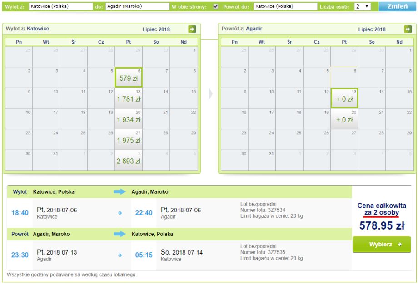418x284 pixels.
Task: Select July 6 departure for 579 zł
Action: (x=129, y=78)
